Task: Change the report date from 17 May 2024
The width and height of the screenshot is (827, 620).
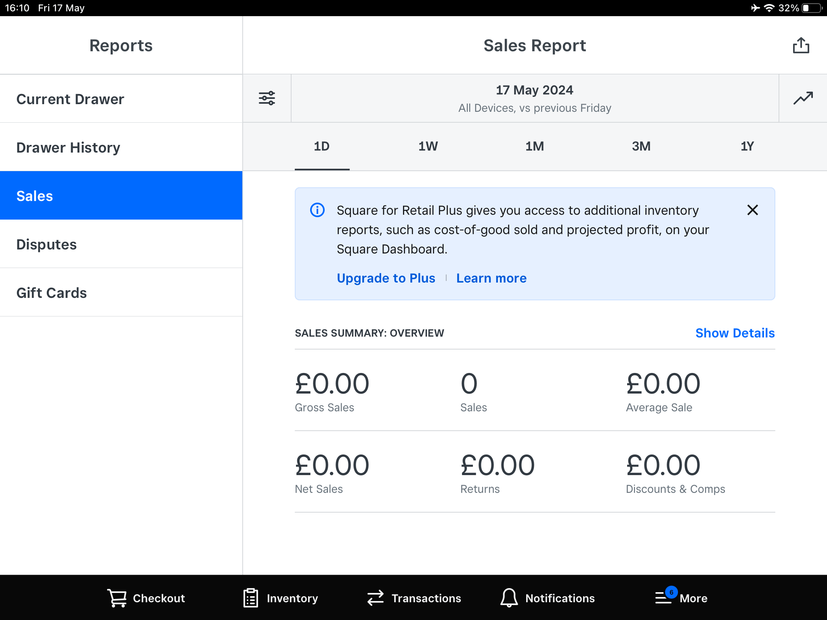Action: [x=535, y=98]
